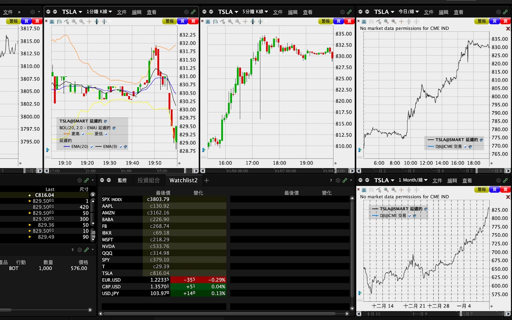Open settings gear of 1分鐘 K線 chart
The image size is (512, 320).
[x=186, y=12]
